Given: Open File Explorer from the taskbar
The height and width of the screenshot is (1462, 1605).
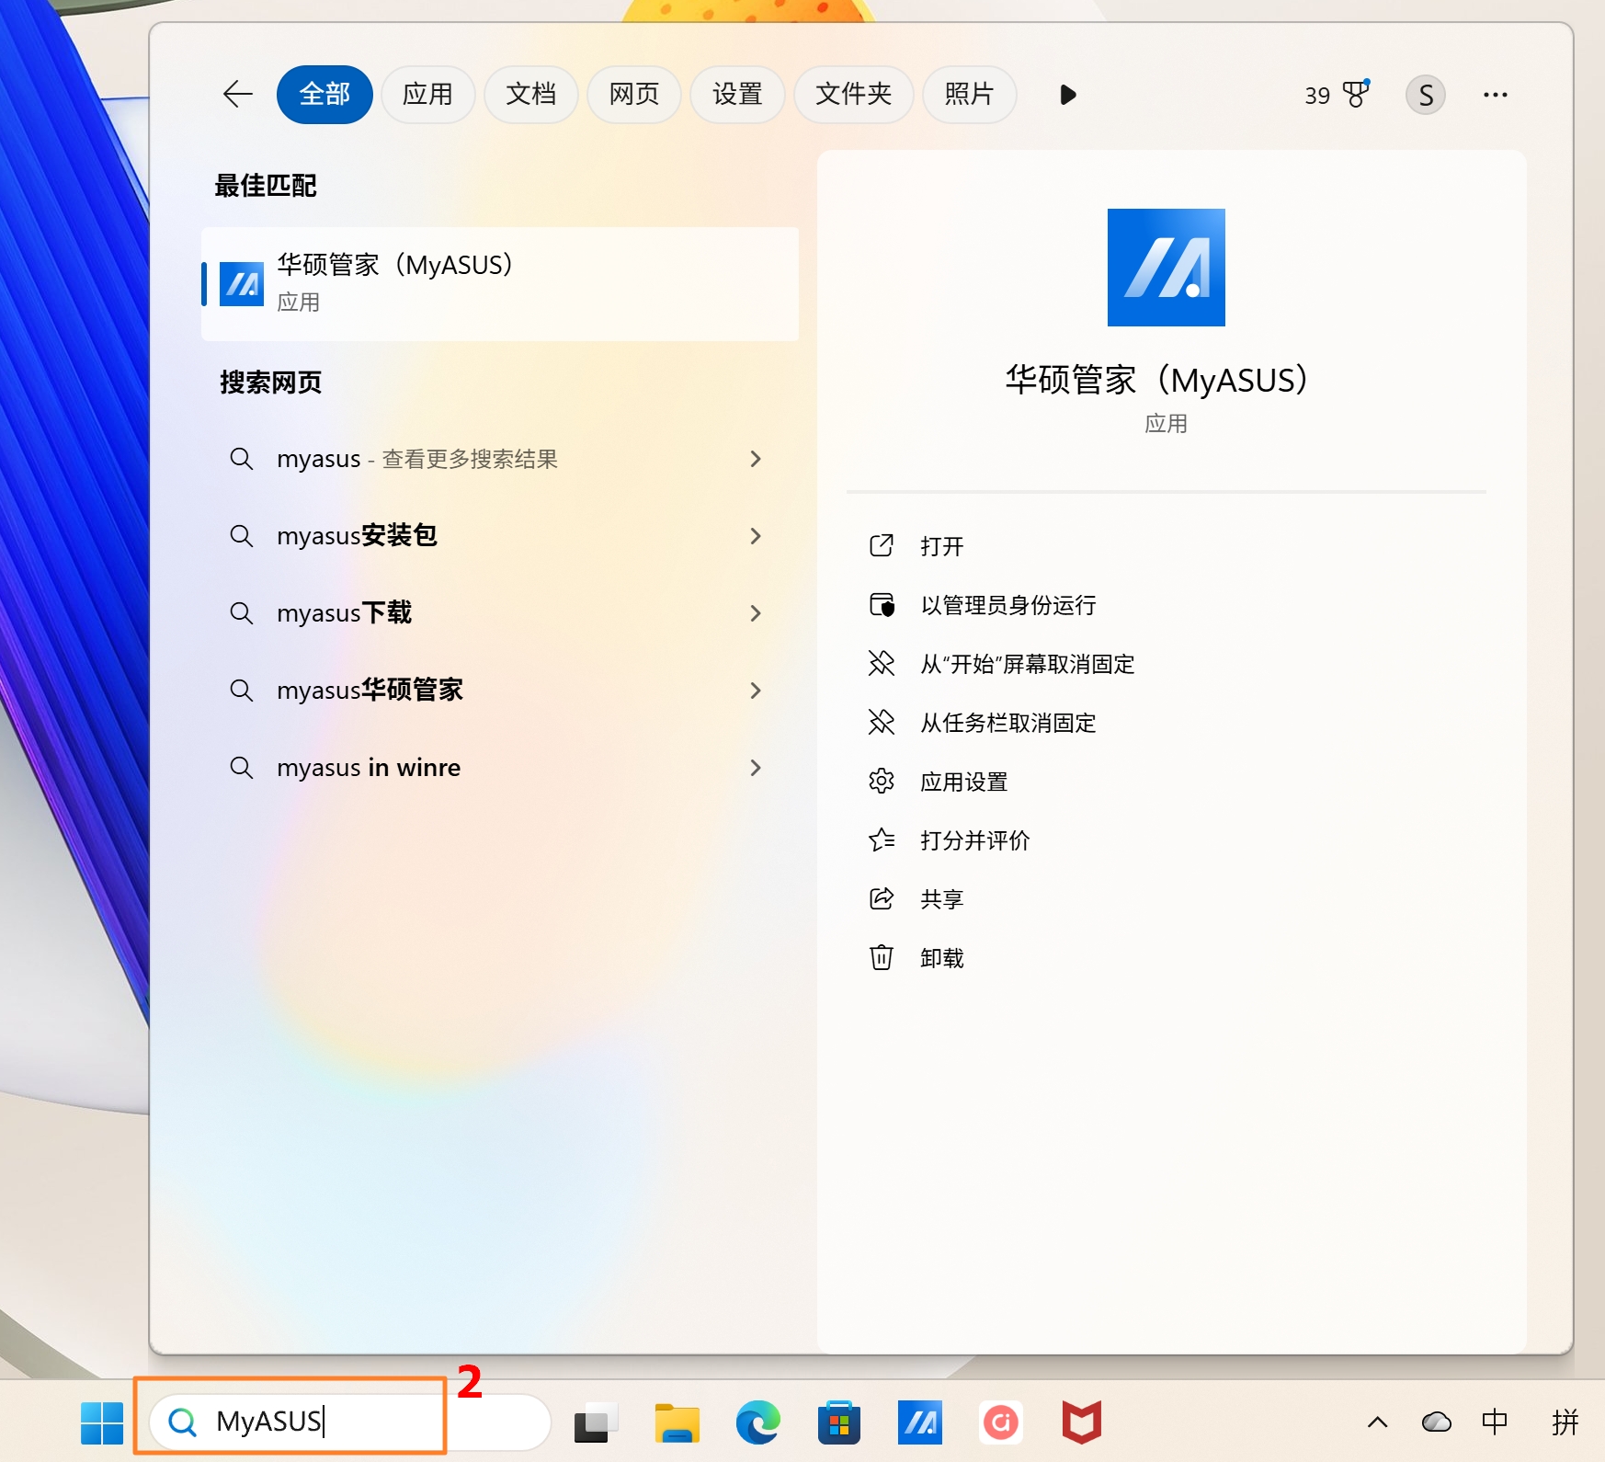Looking at the screenshot, I should (677, 1422).
